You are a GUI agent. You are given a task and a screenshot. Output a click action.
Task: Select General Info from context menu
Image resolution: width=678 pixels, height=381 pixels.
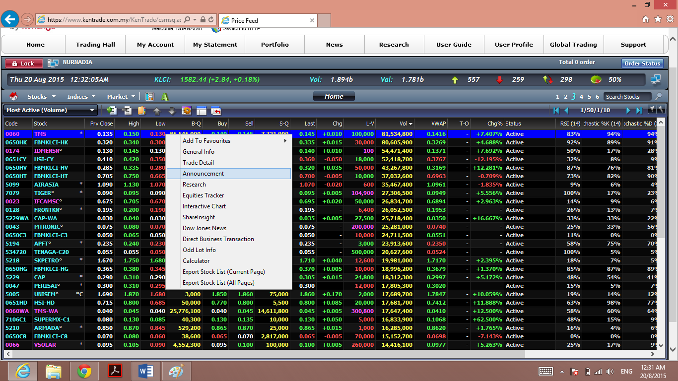[x=228, y=152]
